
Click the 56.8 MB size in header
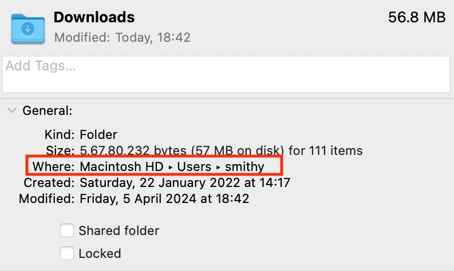(416, 18)
